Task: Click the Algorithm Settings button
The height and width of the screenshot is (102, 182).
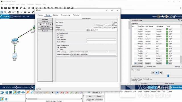Action: click(45, 24)
